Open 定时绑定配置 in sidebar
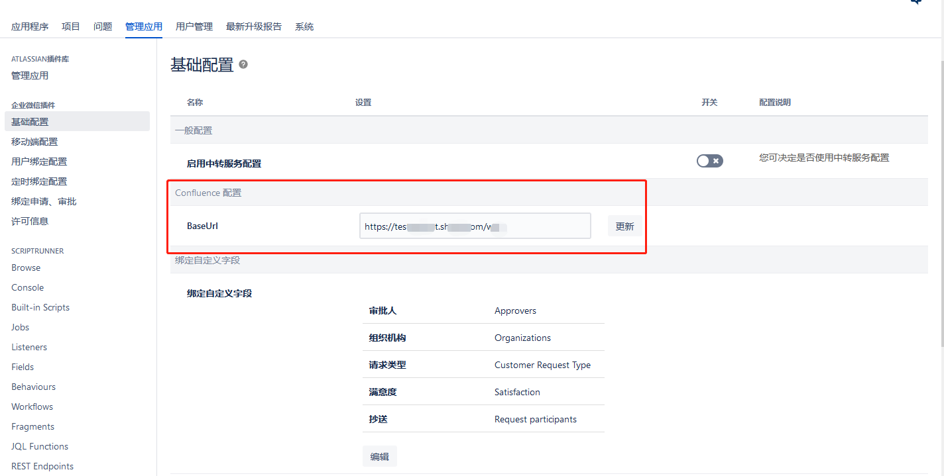Screen dimensions: 944x476 (x=39, y=181)
